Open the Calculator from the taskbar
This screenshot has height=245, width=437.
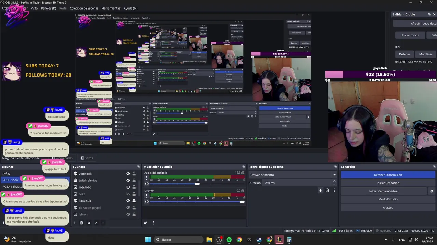[x=289, y=240]
